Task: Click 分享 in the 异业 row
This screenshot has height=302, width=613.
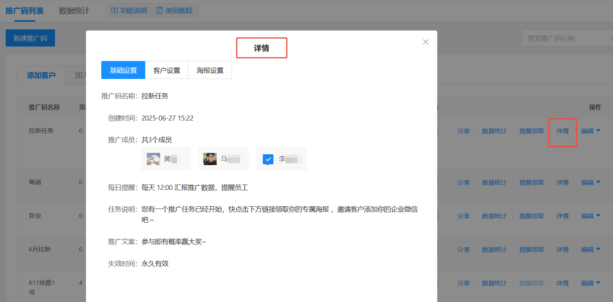Action: click(x=464, y=216)
